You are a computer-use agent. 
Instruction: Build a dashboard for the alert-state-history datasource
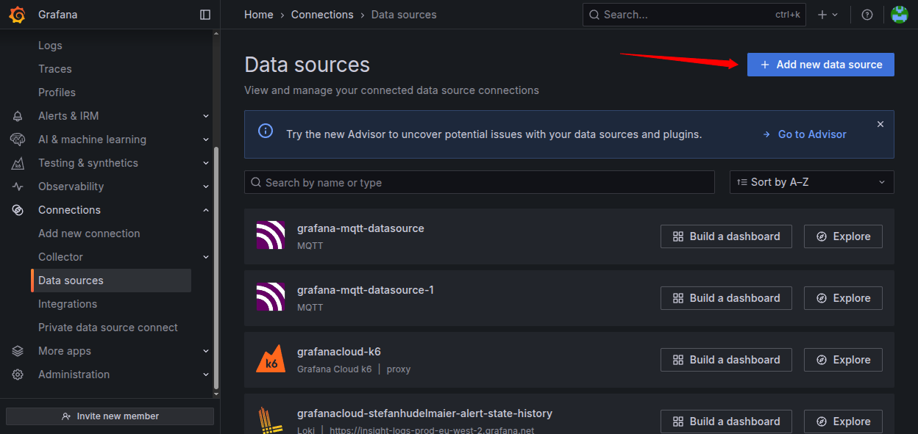click(x=726, y=422)
